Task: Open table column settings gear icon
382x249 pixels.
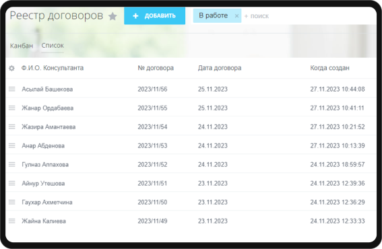Action: (11, 68)
